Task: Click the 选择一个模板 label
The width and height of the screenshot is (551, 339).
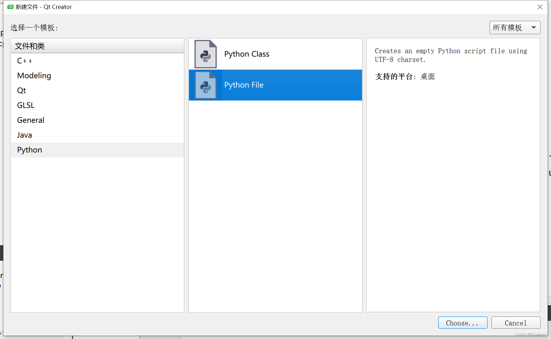Action: (x=34, y=28)
